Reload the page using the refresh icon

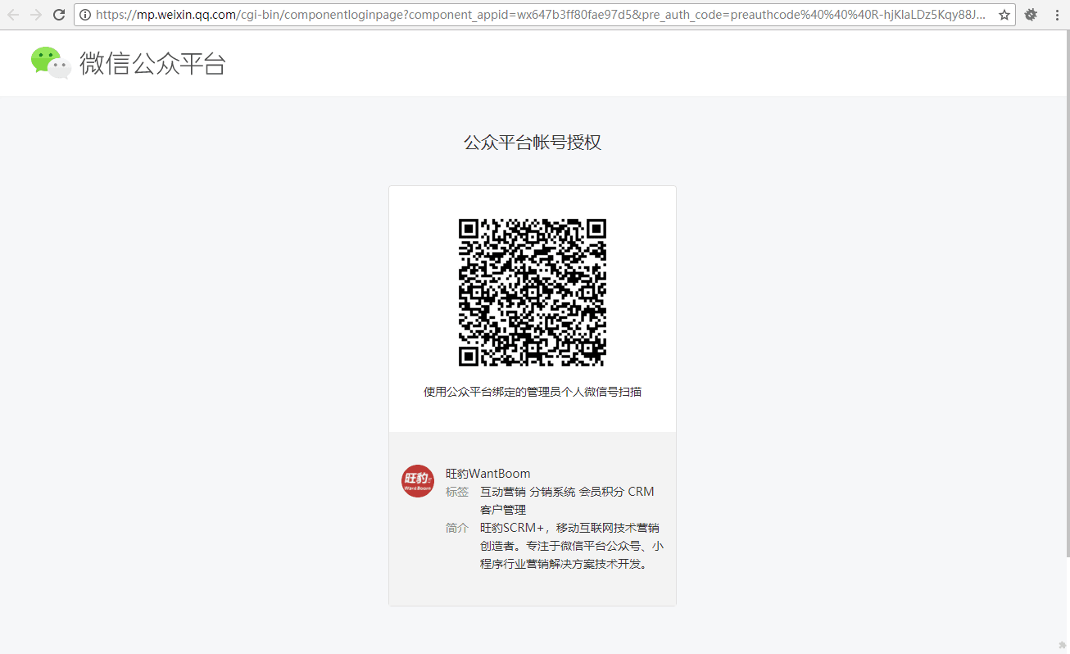click(x=59, y=15)
